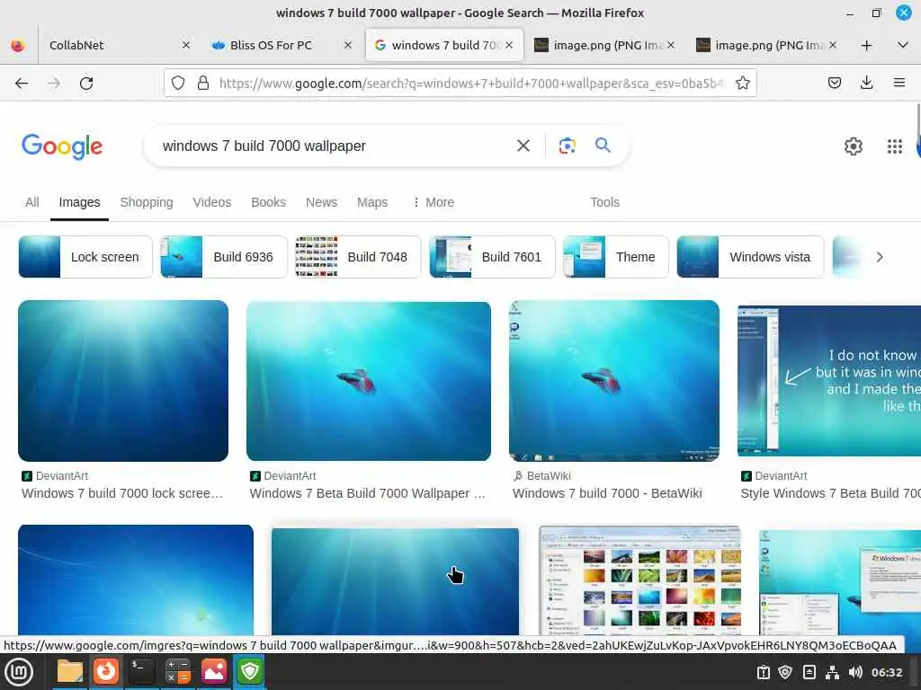This screenshot has height=690, width=921.
Task: Filter by the Windows vista chip
Action: click(750, 257)
